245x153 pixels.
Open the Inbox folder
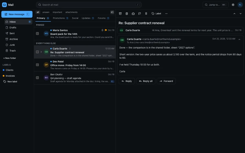click(18, 22)
